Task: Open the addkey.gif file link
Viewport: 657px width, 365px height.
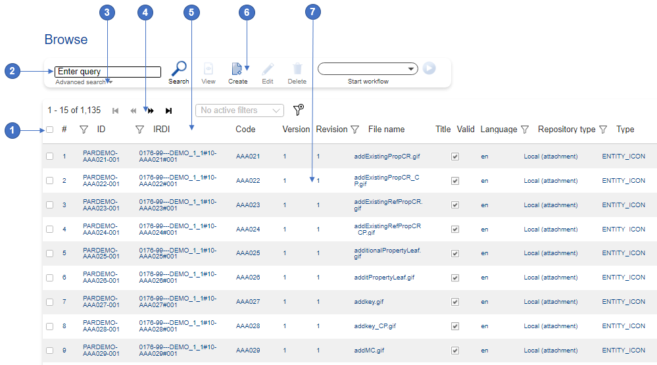Action: tap(368, 302)
